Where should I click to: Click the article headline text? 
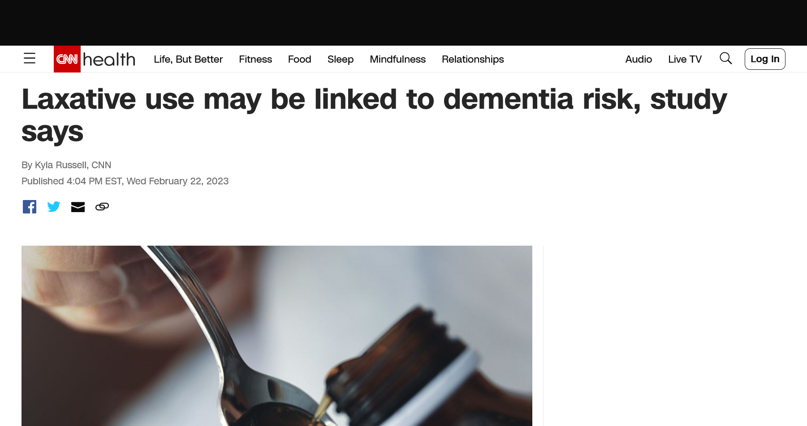[374, 115]
